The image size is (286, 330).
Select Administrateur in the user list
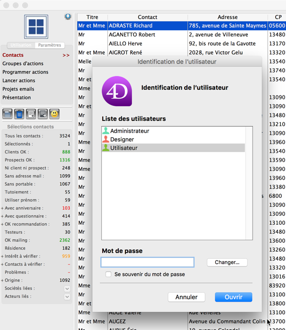point(130,131)
